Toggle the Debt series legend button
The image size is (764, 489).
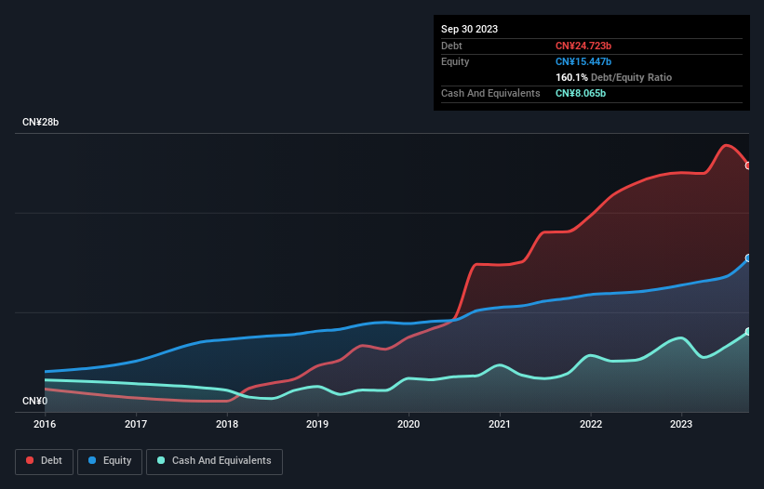coord(45,461)
